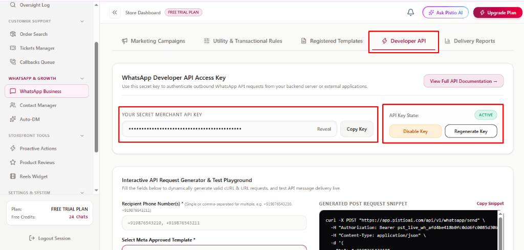Click the Regenerate Key button
Viewport: 524px width, 250px height.
pos(471,131)
